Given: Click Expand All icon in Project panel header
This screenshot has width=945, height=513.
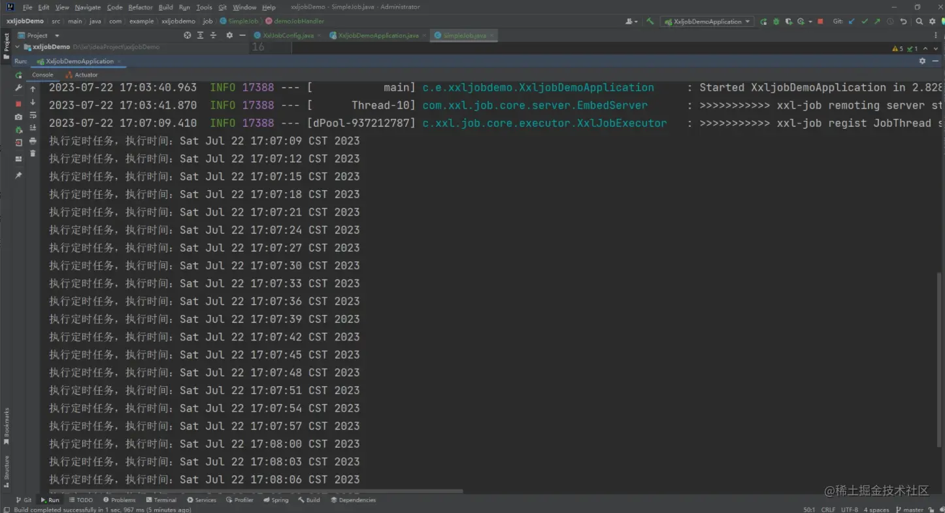Looking at the screenshot, I should click(x=201, y=35).
